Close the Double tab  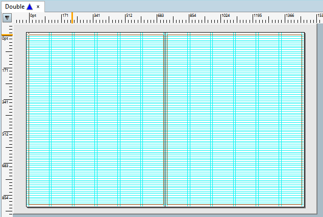click(x=38, y=7)
